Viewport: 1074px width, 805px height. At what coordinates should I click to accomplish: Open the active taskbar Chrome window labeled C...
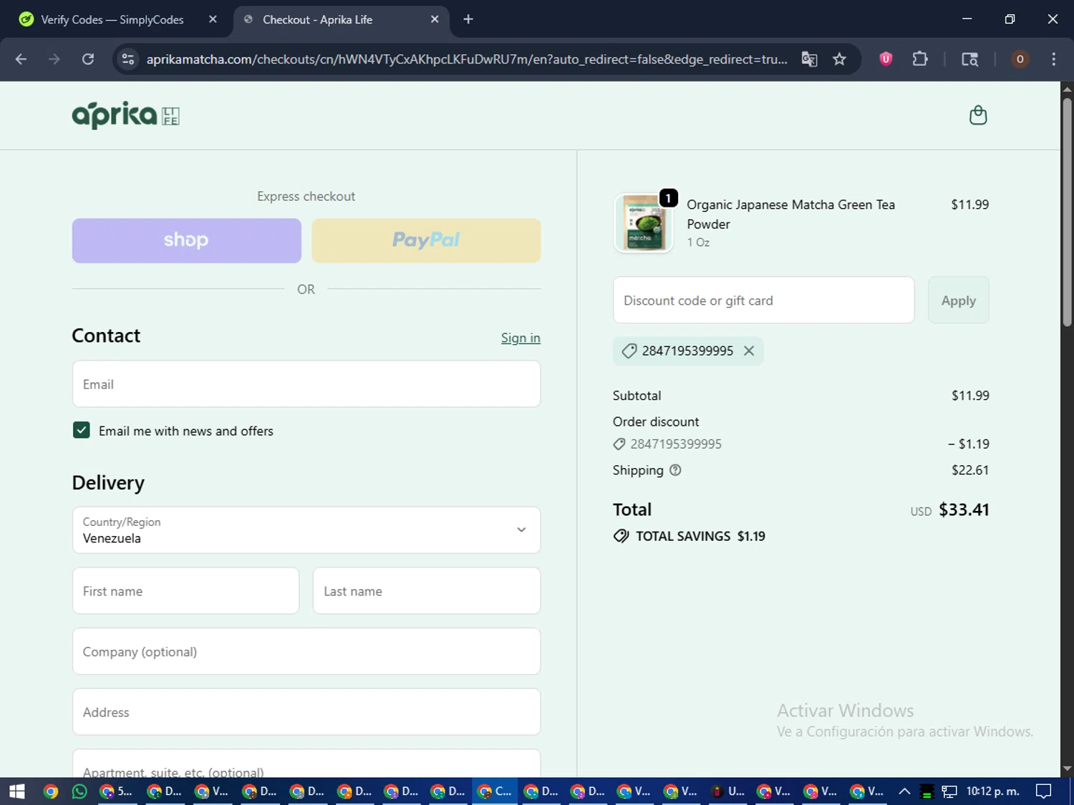point(495,791)
